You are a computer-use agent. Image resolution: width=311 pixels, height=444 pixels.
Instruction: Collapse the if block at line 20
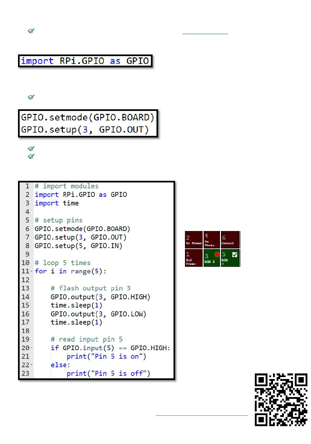[x=32, y=348]
